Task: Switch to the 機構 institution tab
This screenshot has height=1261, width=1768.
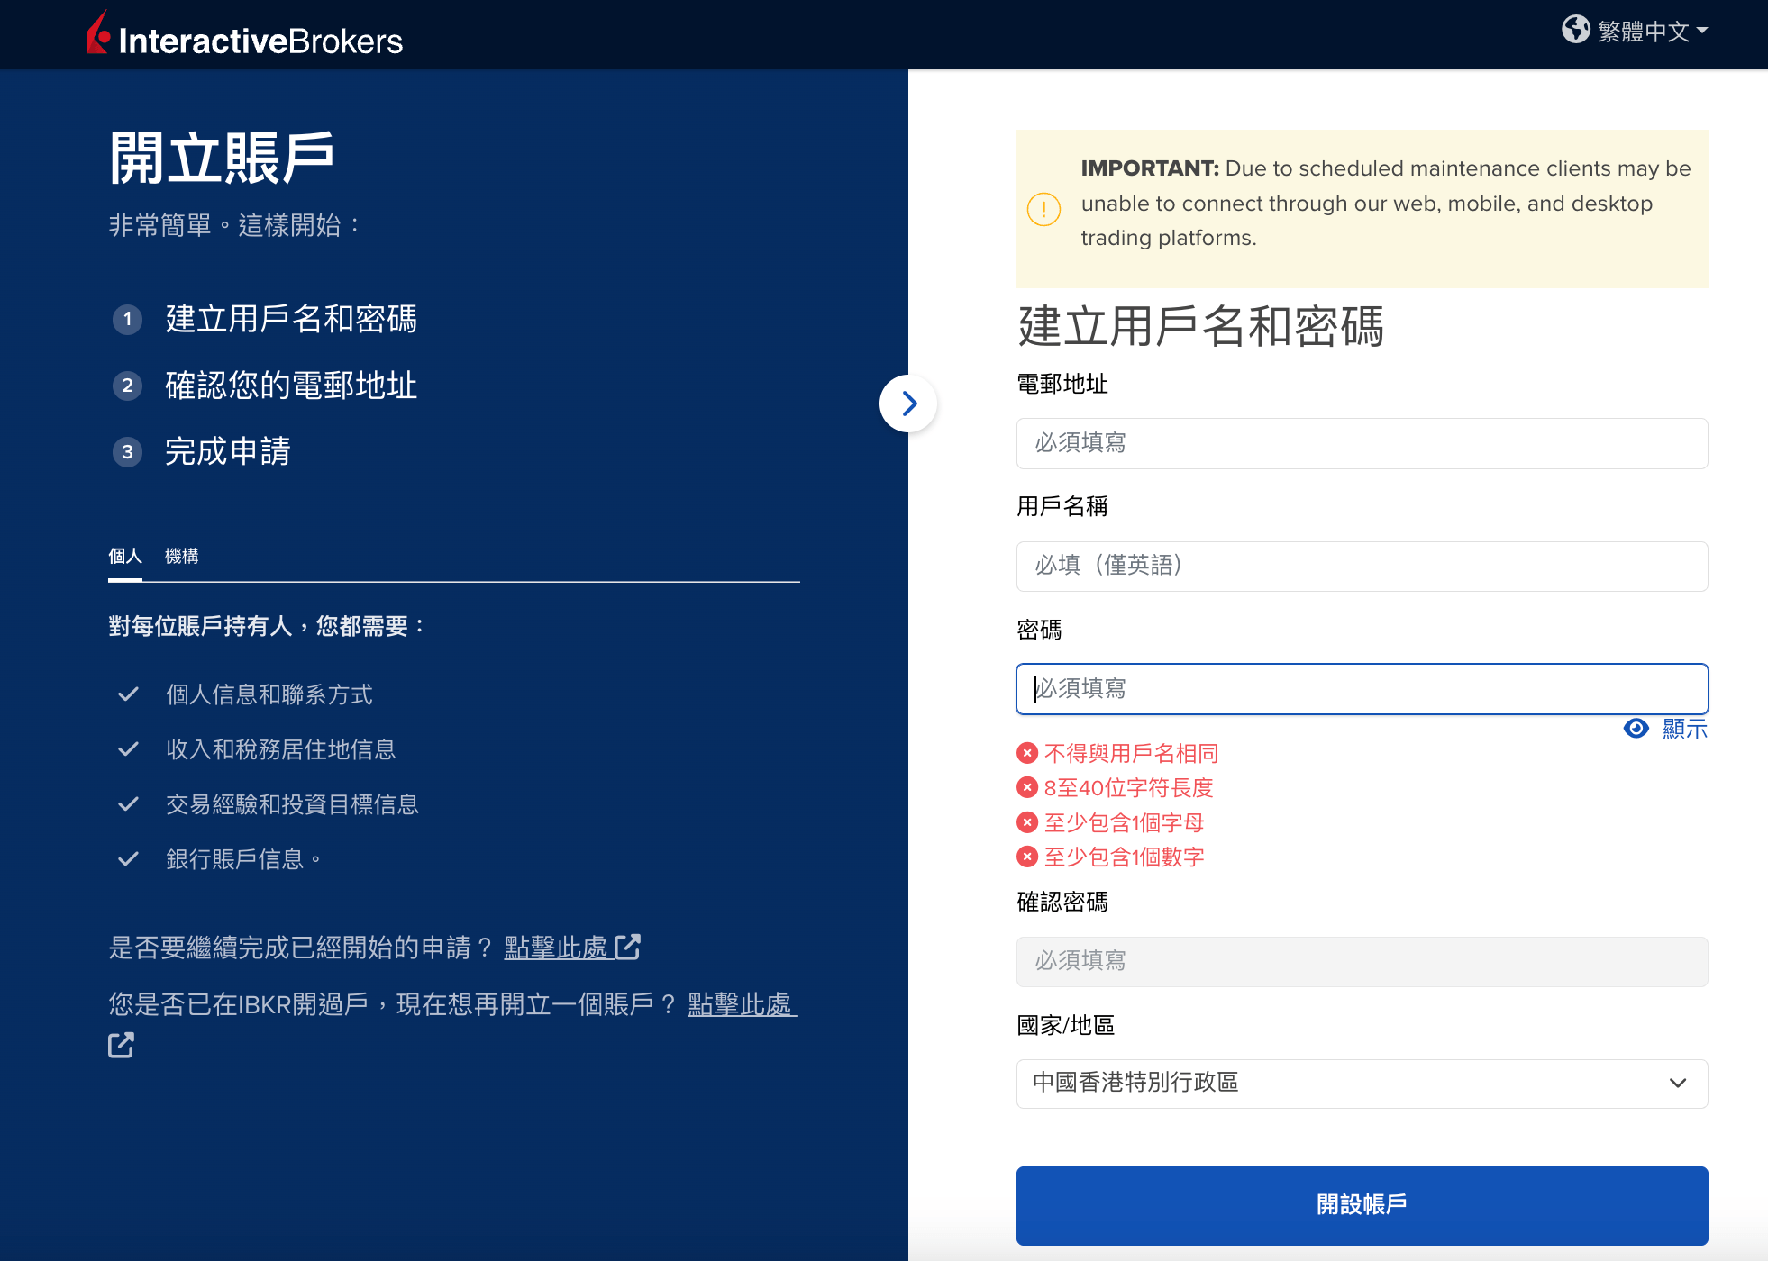Action: click(181, 557)
